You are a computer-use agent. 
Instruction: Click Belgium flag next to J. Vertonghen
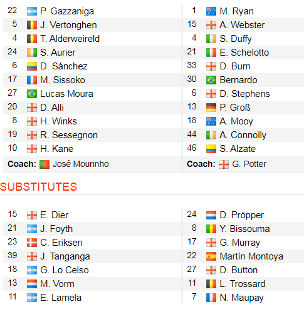coord(32,25)
